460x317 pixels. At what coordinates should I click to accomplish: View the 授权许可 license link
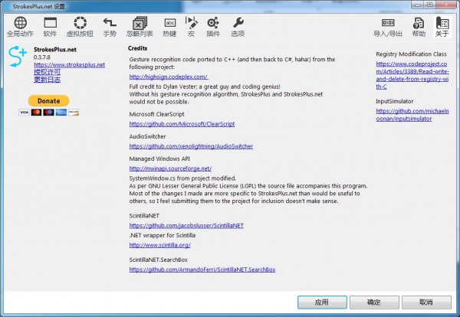48,73
